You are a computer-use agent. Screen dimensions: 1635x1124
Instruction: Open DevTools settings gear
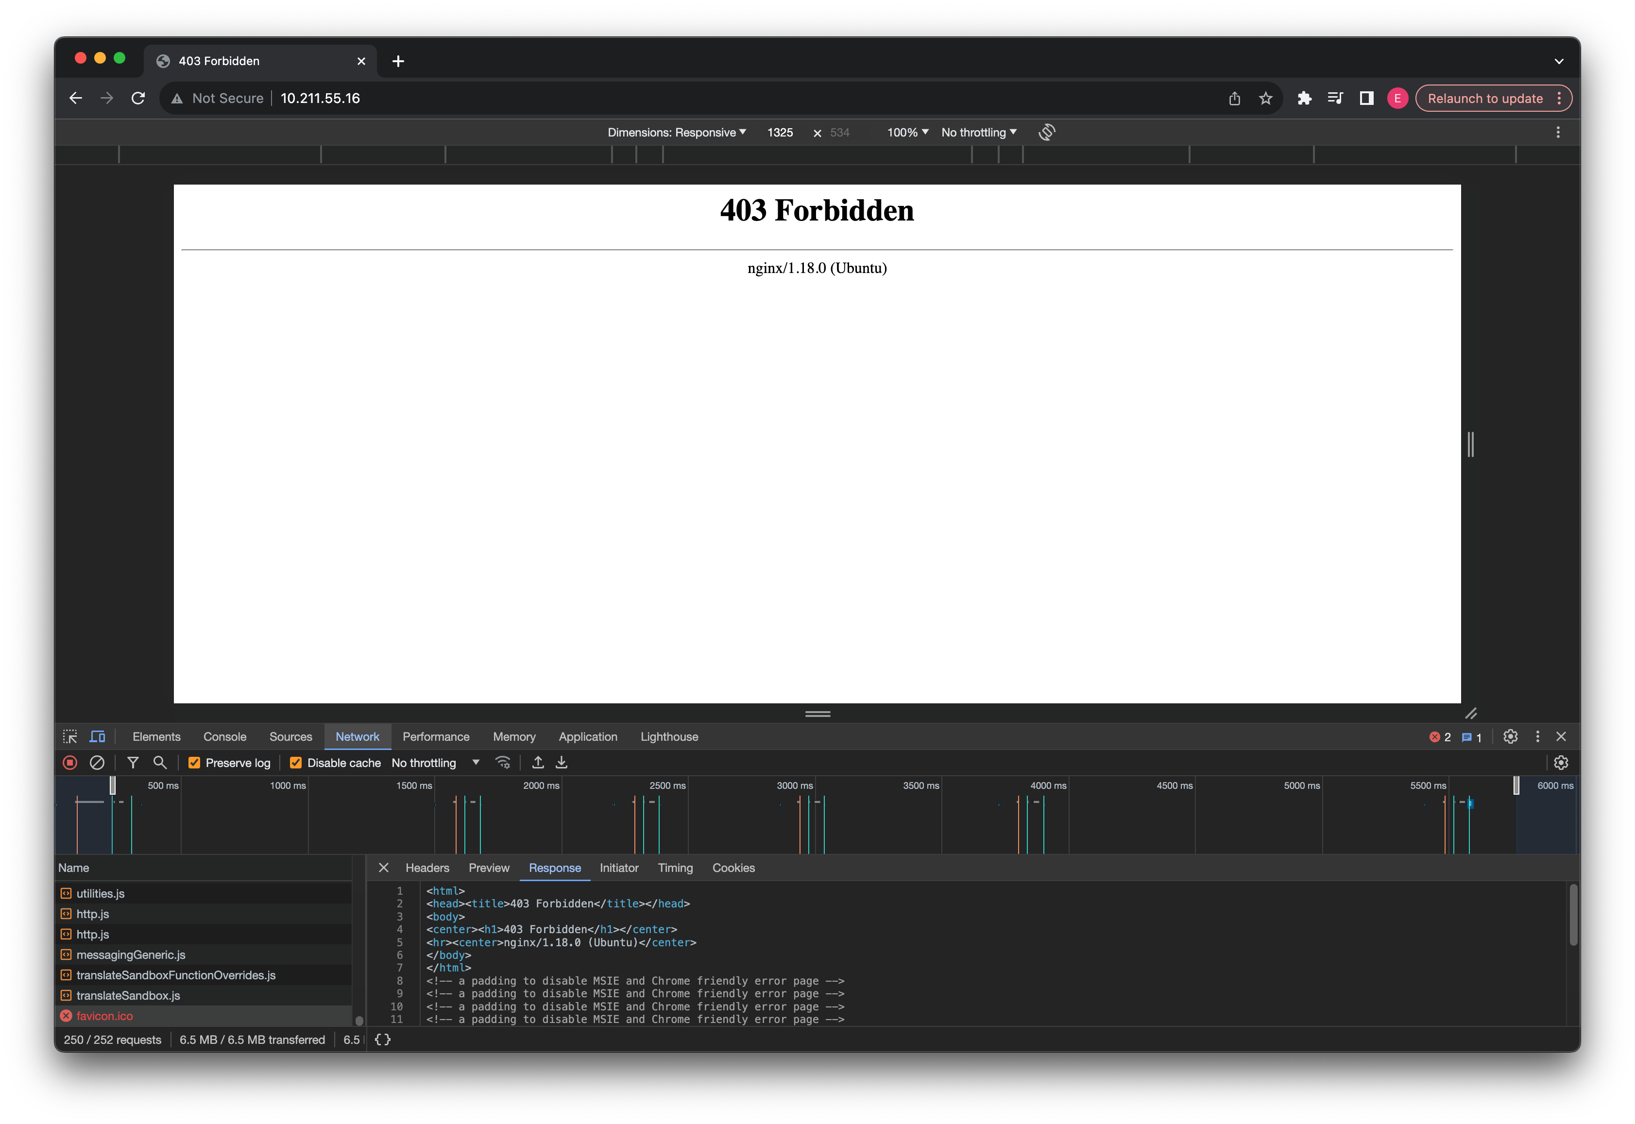pyautogui.click(x=1510, y=737)
